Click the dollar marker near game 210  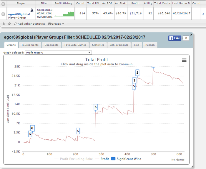[x=78, y=131]
